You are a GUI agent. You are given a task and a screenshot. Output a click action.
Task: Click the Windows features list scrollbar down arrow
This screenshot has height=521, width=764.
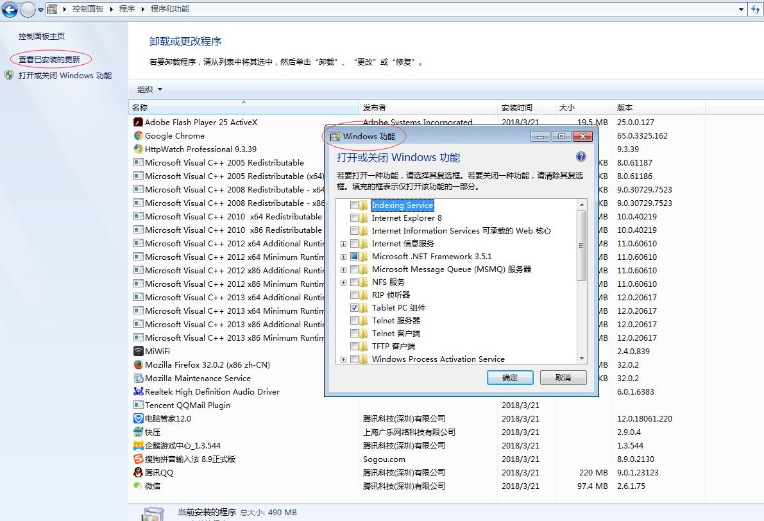582,359
